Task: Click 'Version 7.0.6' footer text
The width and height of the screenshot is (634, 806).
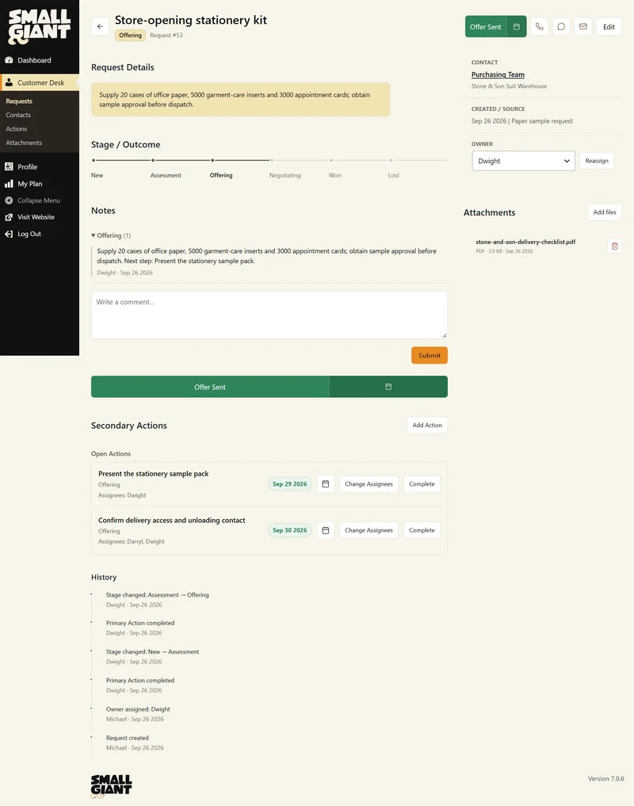Action: pos(605,778)
